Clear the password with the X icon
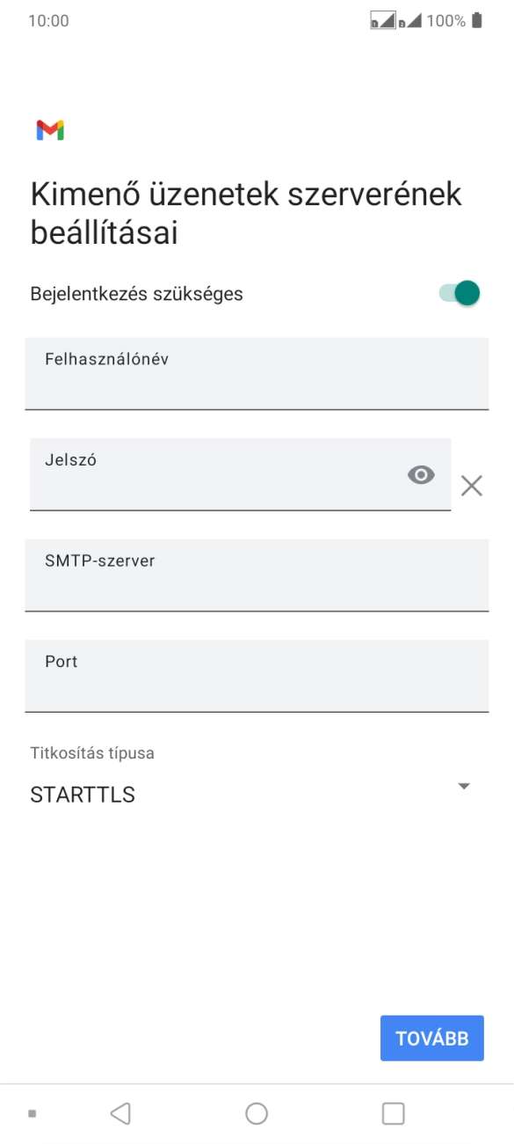This screenshot has height=1144, width=514. (472, 485)
